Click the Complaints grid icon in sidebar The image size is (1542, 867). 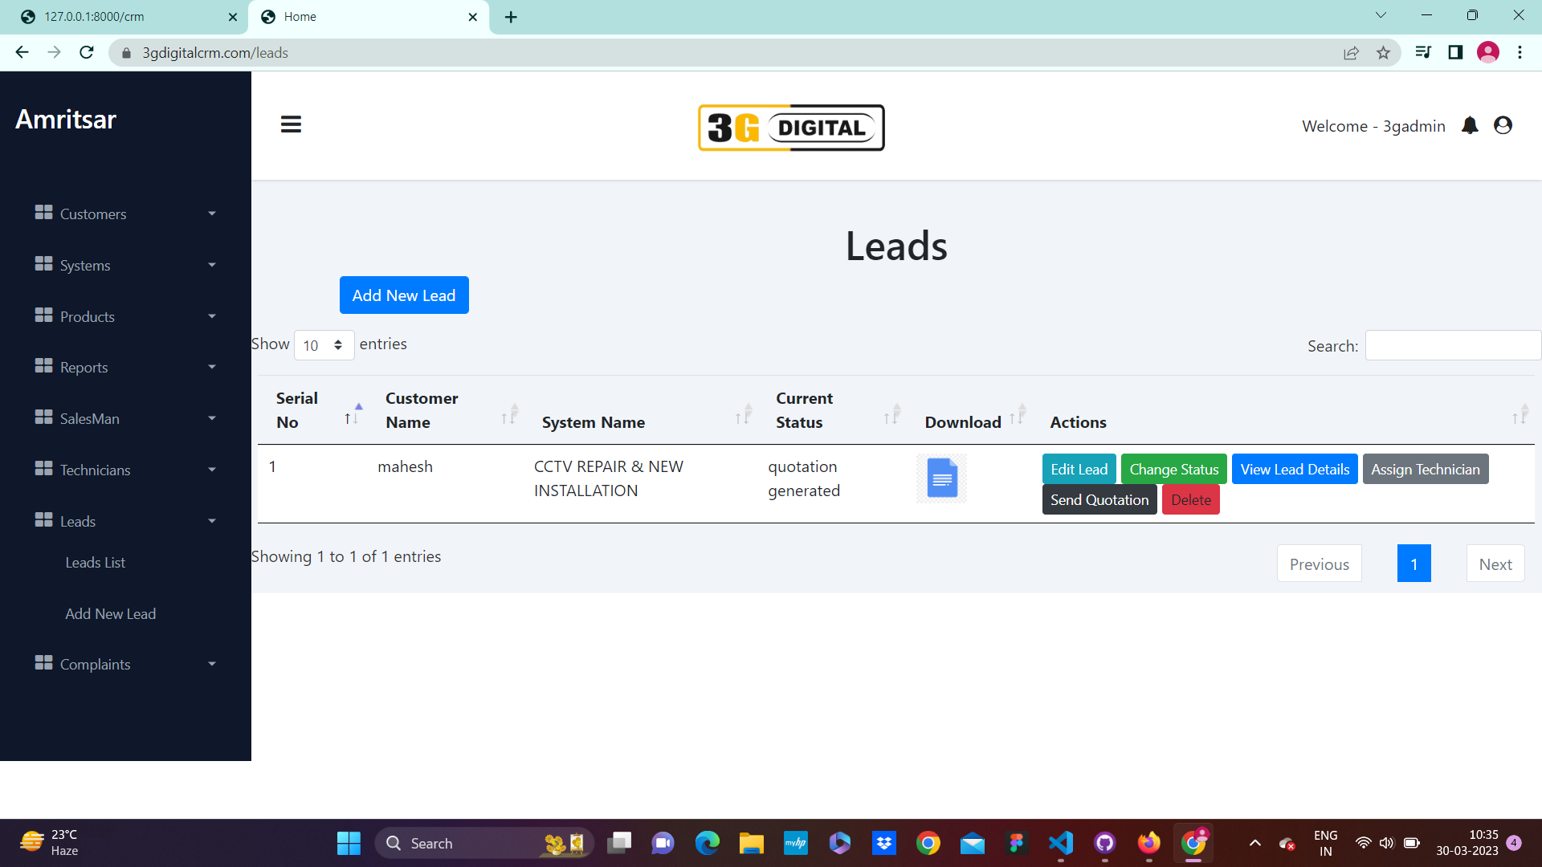(x=43, y=663)
